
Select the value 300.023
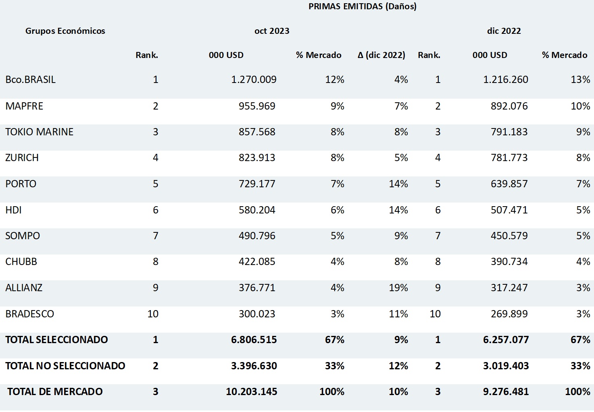pos(257,314)
